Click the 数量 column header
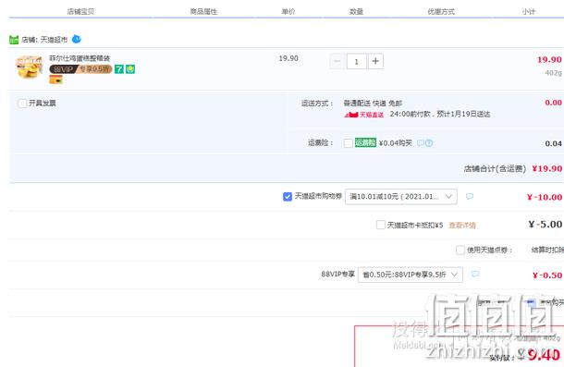This screenshot has width=564, height=367. 356,11
